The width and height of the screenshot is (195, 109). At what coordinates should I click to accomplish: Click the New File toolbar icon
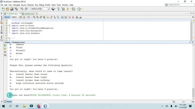pyautogui.click(x=3, y=9)
